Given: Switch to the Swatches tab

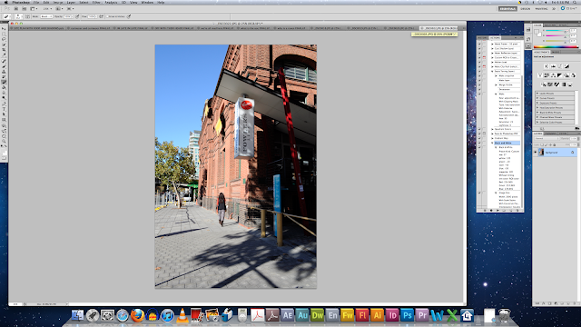Looking at the screenshot, I should [550, 25].
